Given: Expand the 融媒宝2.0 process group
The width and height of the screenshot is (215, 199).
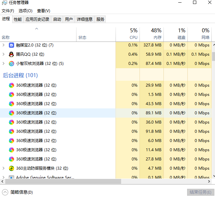Looking at the screenshot, I should tap(4, 45).
